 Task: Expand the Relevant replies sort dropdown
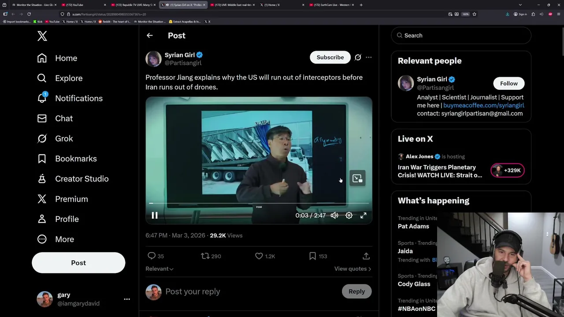pyautogui.click(x=160, y=269)
